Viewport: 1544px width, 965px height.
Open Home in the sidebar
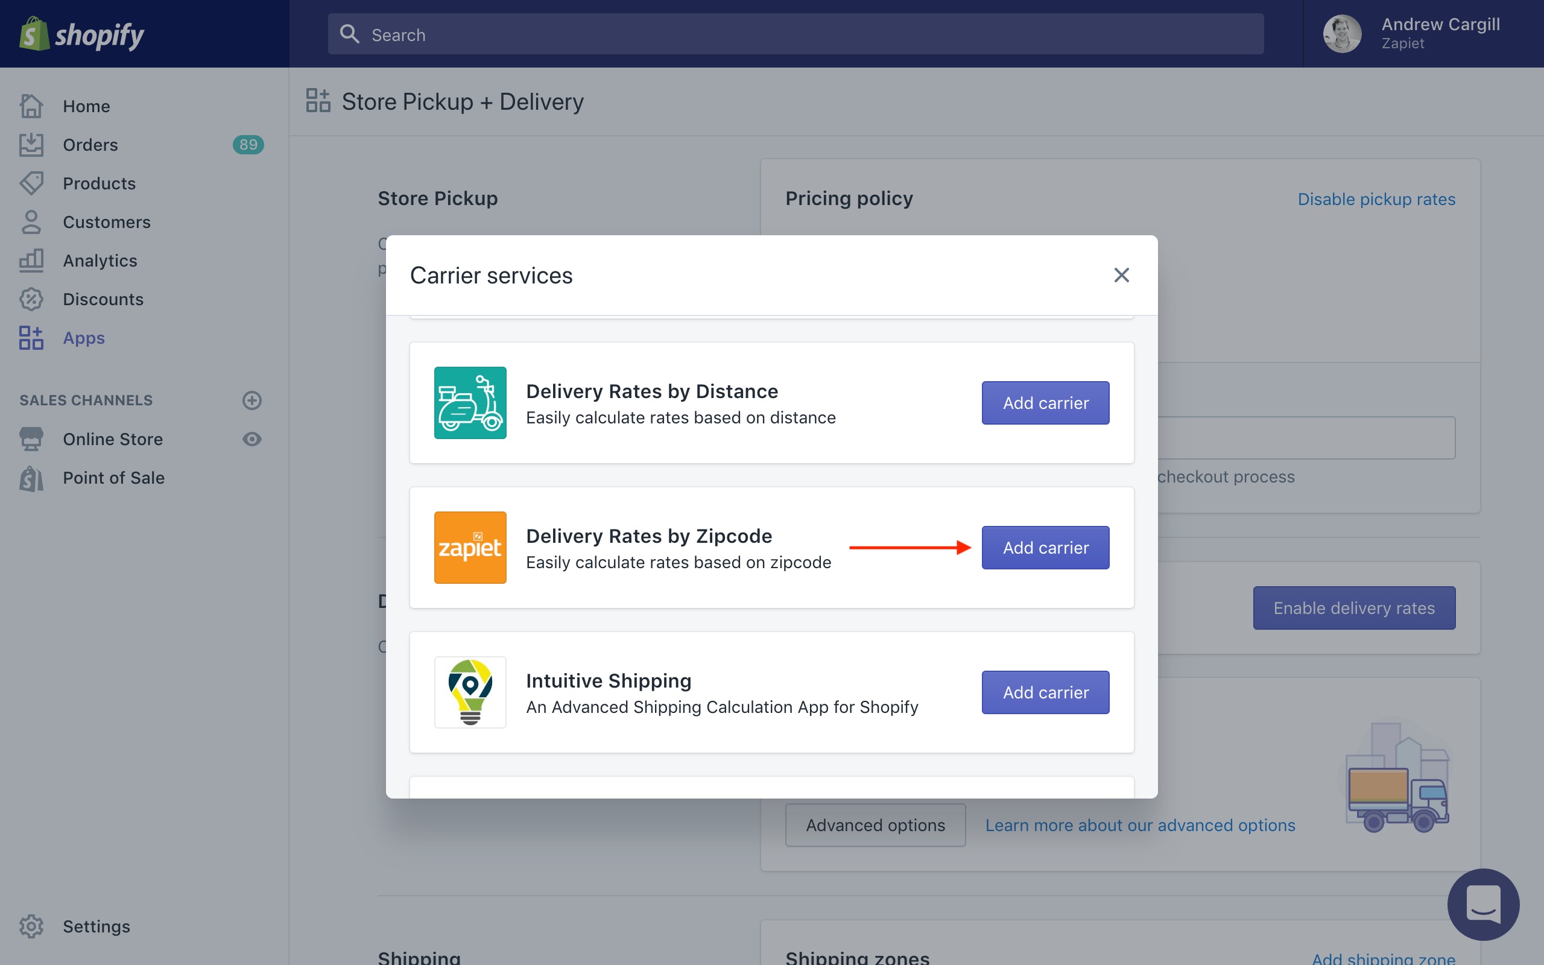tap(86, 106)
